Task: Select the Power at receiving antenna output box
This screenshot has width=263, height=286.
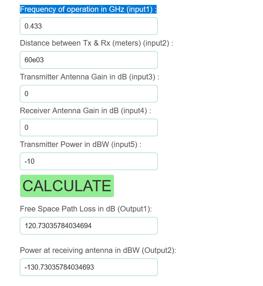Action: click(89, 267)
